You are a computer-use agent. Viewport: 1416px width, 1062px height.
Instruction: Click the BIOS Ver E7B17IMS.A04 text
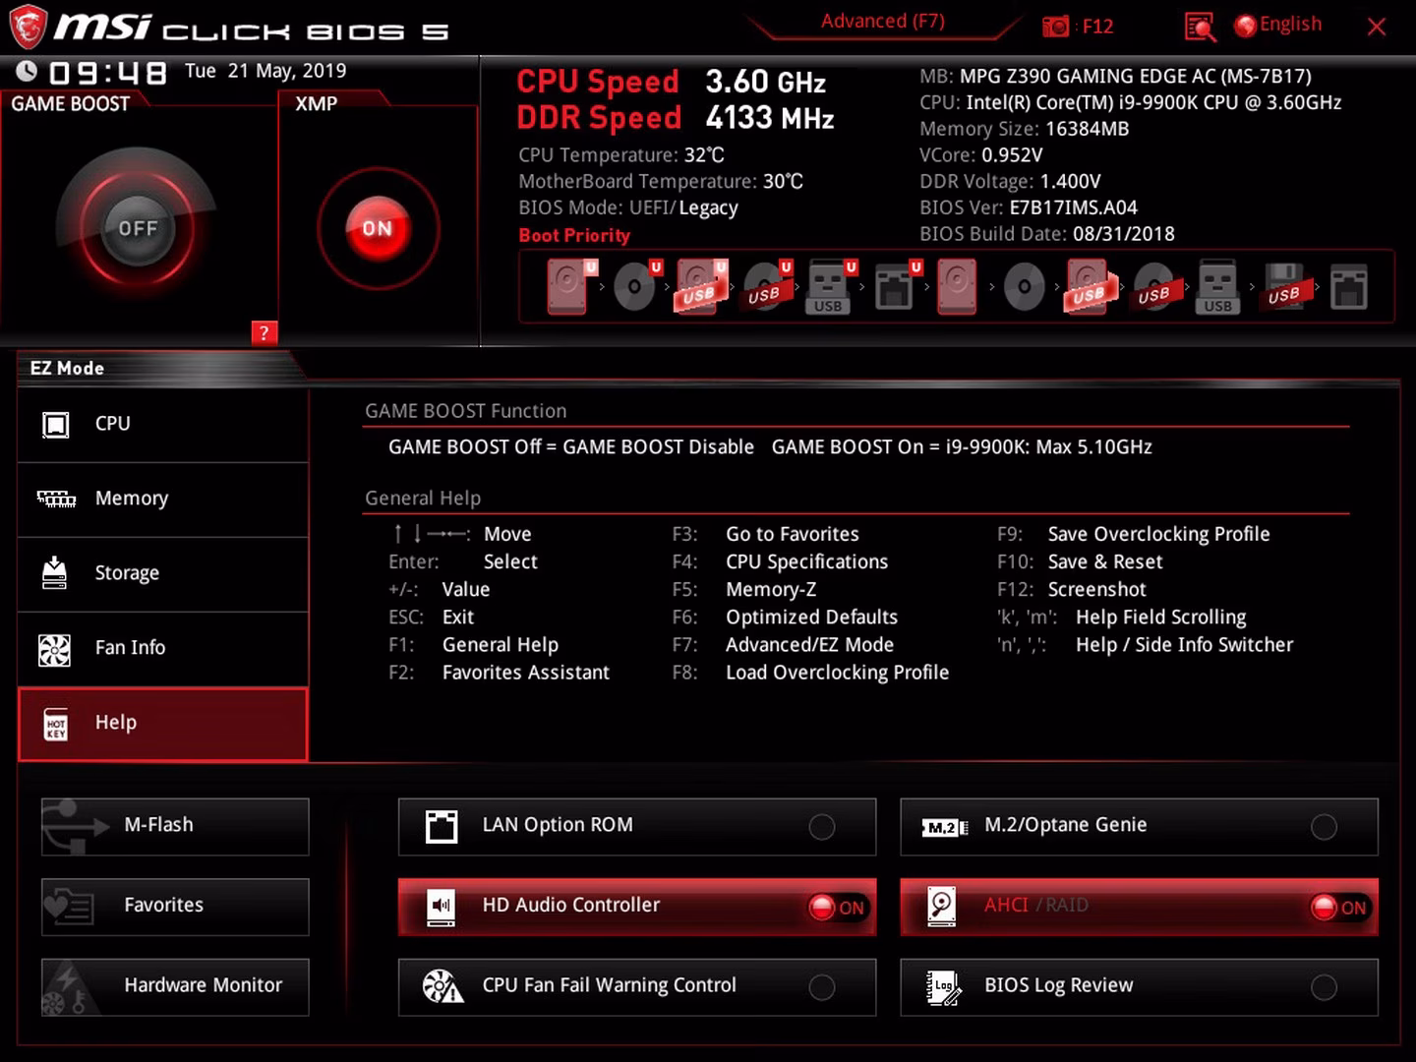pyautogui.click(x=1029, y=208)
